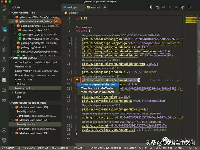The width and height of the screenshot is (200, 150).
Task: Open the Explorer view in activity bar
Action: click(x=4, y=8)
